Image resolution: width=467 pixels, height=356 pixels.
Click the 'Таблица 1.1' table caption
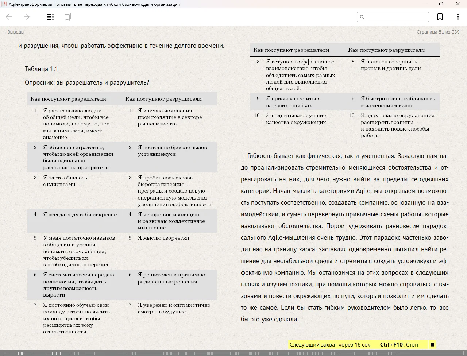[x=42, y=69]
